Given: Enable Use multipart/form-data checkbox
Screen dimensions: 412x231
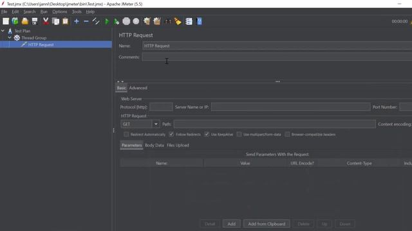Looking at the screenshot, I should tap(239, 134).
